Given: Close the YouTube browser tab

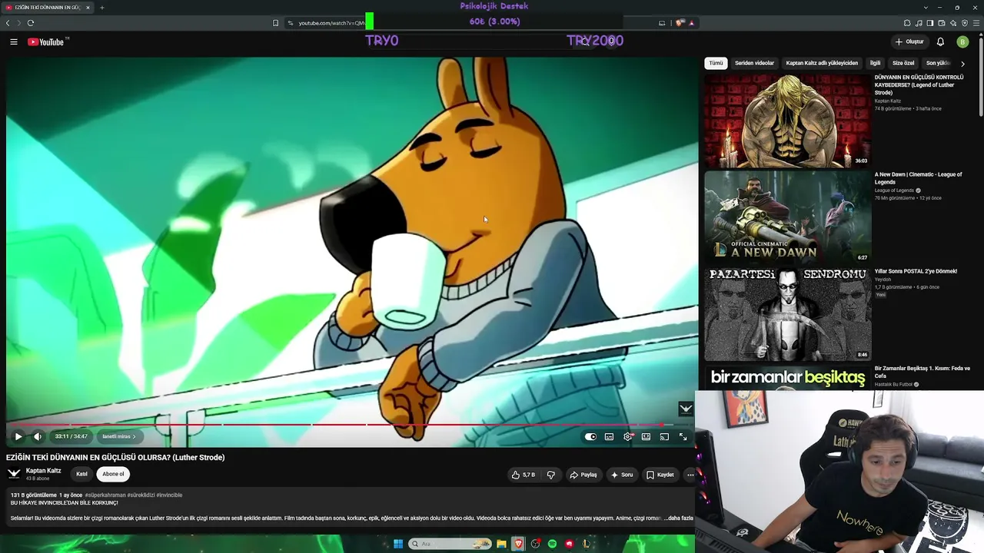Looking at the screenshot, I should coord(88,8).
